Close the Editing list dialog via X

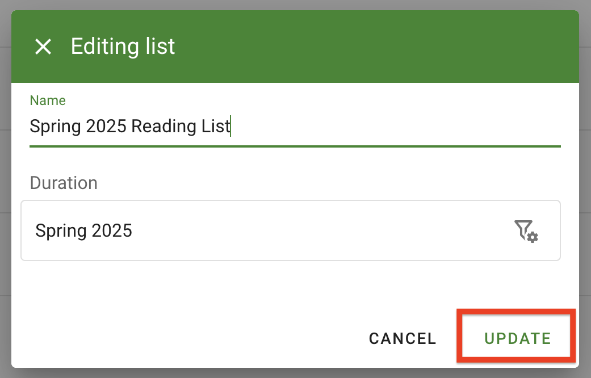click(43, 47)
